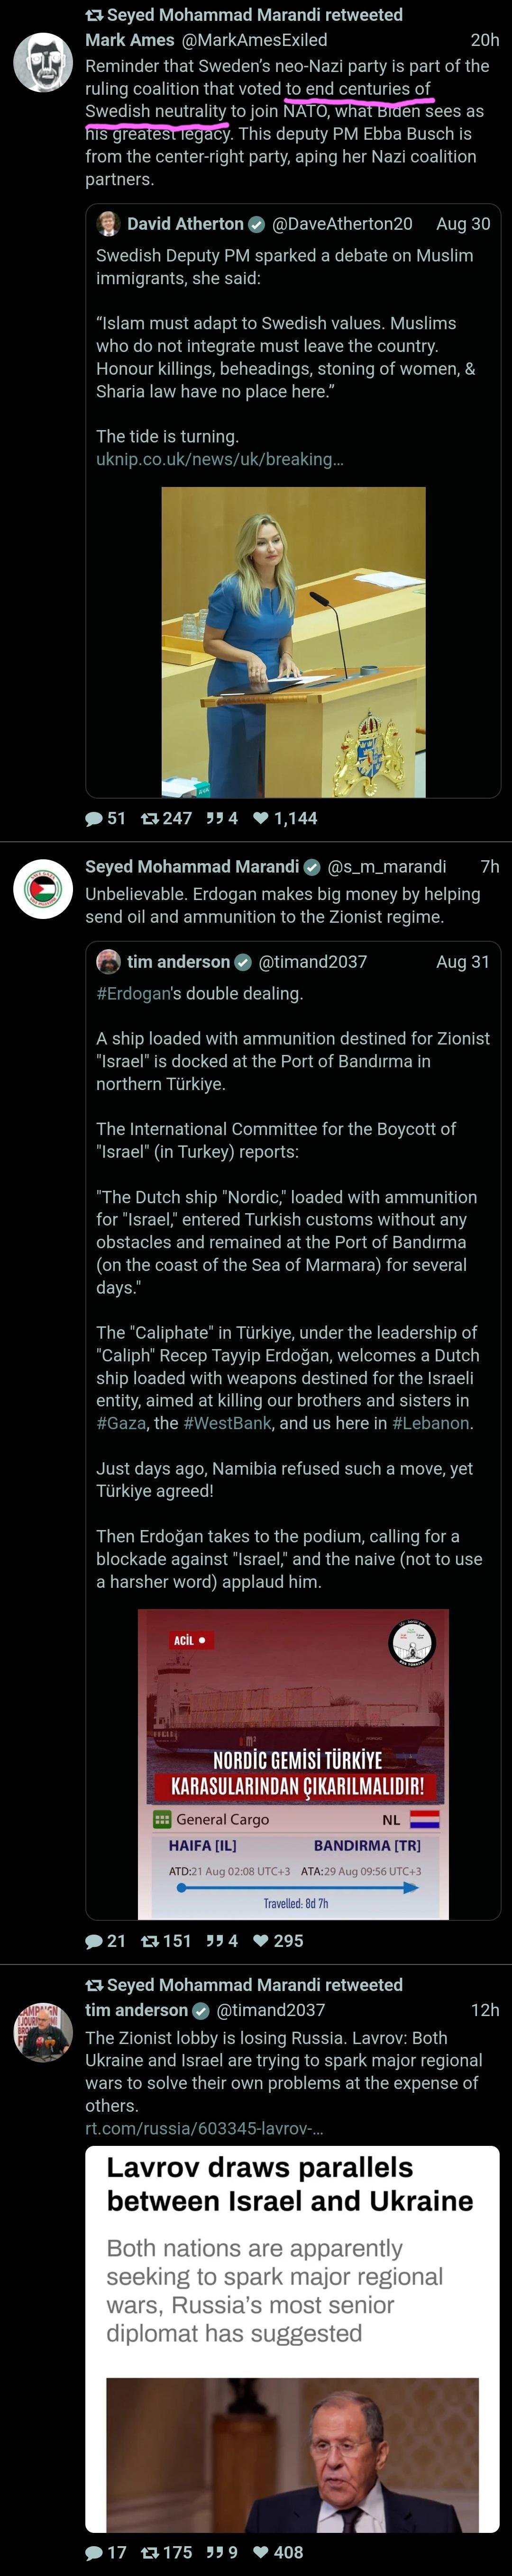Retweet the Mark Ames Sweden tweet
512x2576 pixels.
(x=150, y=818)
